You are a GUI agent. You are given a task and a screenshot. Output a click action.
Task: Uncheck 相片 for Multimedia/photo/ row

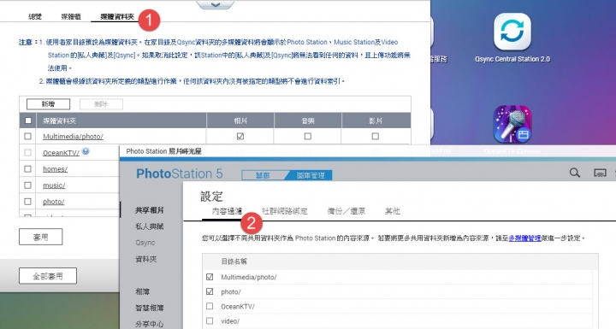pos(240,136)
